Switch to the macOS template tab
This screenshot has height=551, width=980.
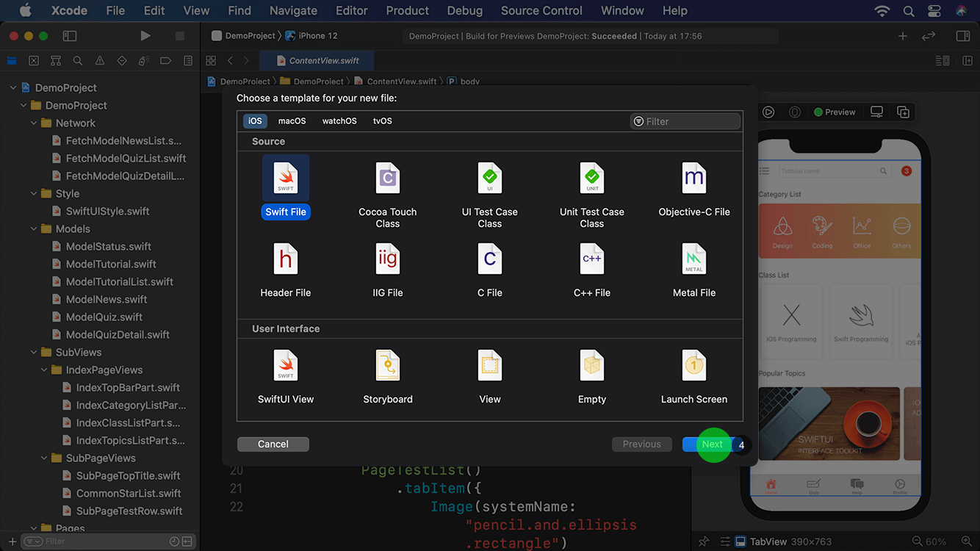292,121
